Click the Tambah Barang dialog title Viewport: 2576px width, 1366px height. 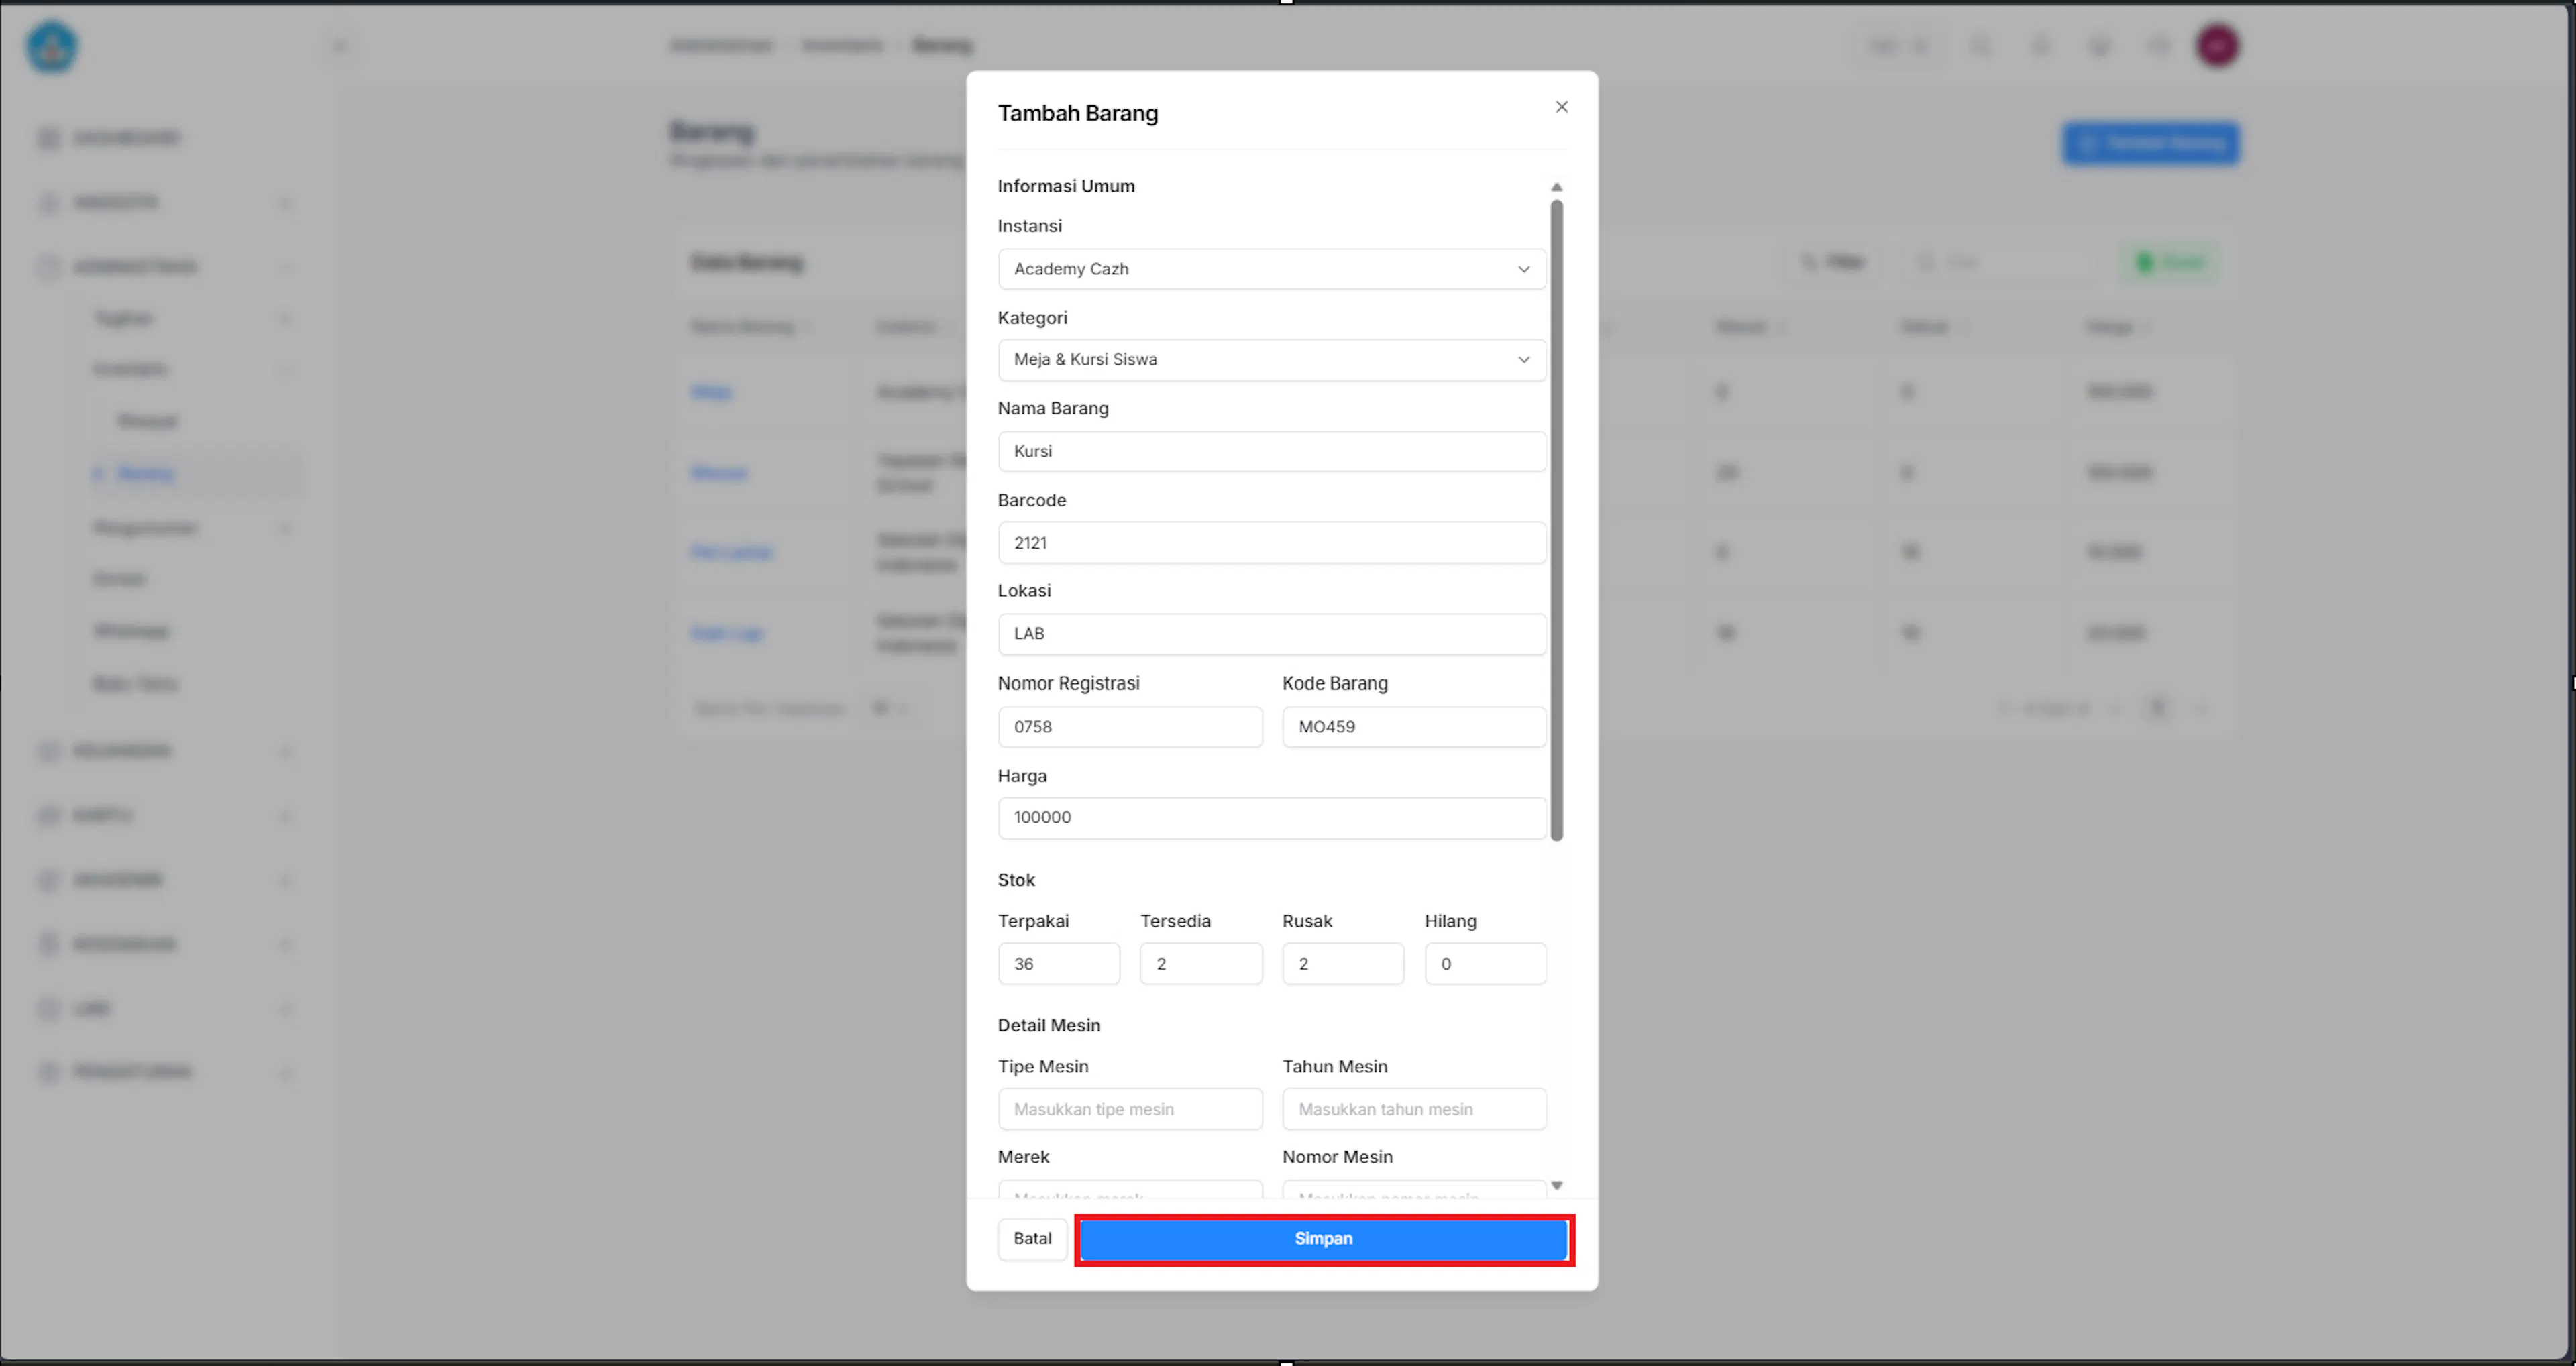coord(1078,113)
